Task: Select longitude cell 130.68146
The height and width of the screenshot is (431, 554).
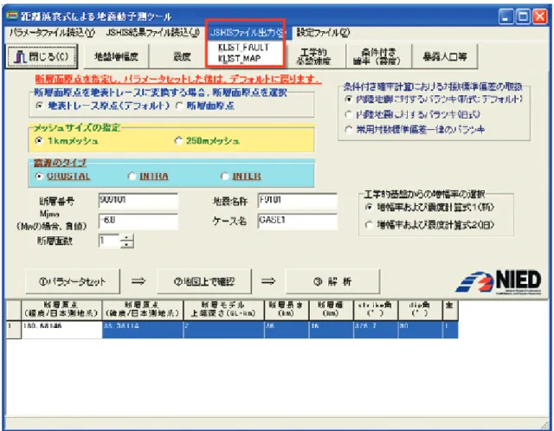Action: (x=61, y=330)
